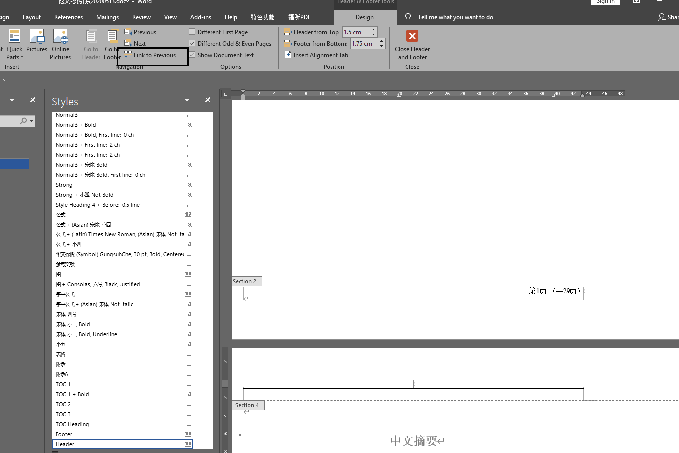Viewport: 679px width, 453px height.
Task: Open the References tab
Action: point(69,17)
